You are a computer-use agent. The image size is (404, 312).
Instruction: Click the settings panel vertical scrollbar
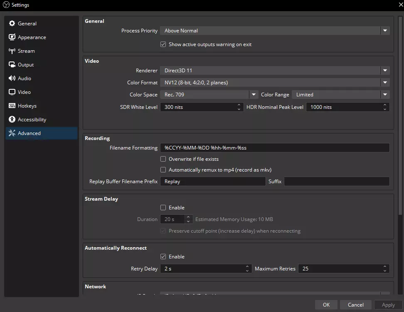click(401, 116)
